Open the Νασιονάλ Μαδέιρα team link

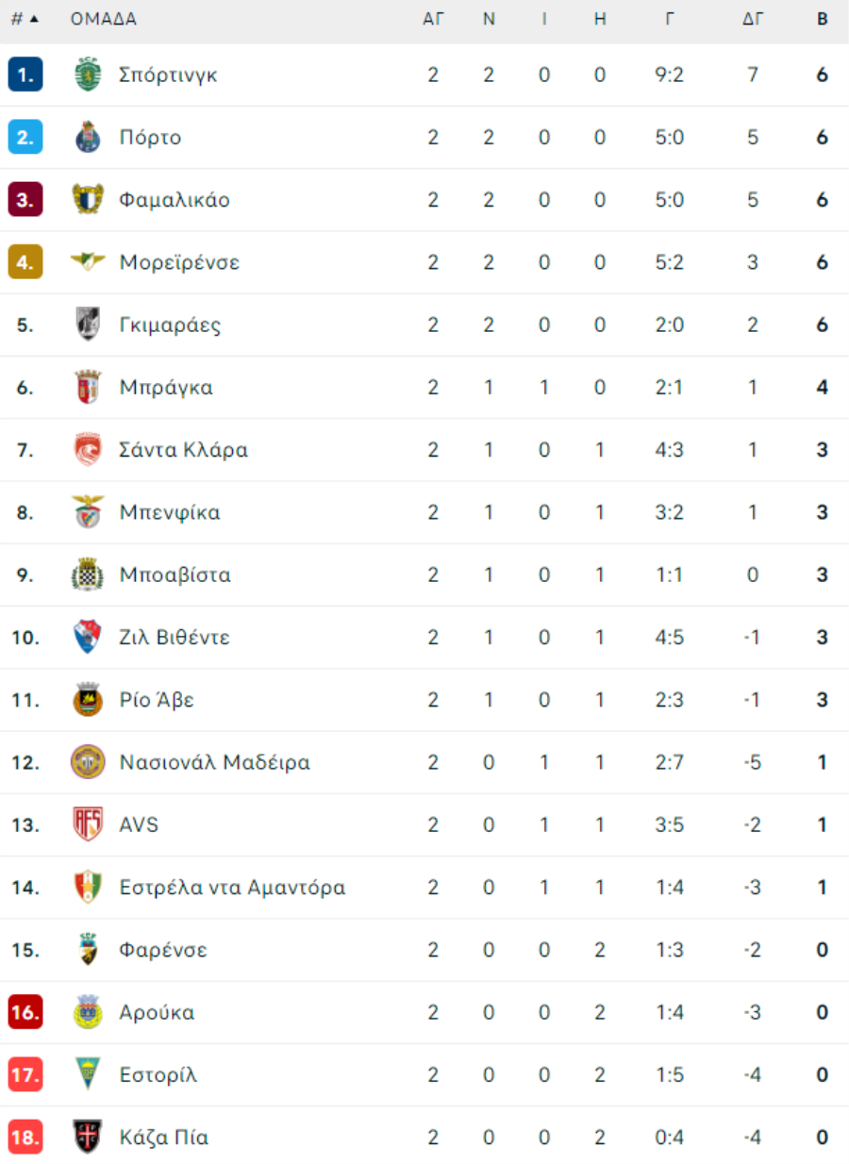point(215,762)
